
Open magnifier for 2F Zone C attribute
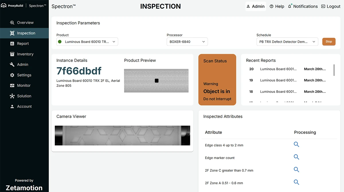[x=296, y=170]
